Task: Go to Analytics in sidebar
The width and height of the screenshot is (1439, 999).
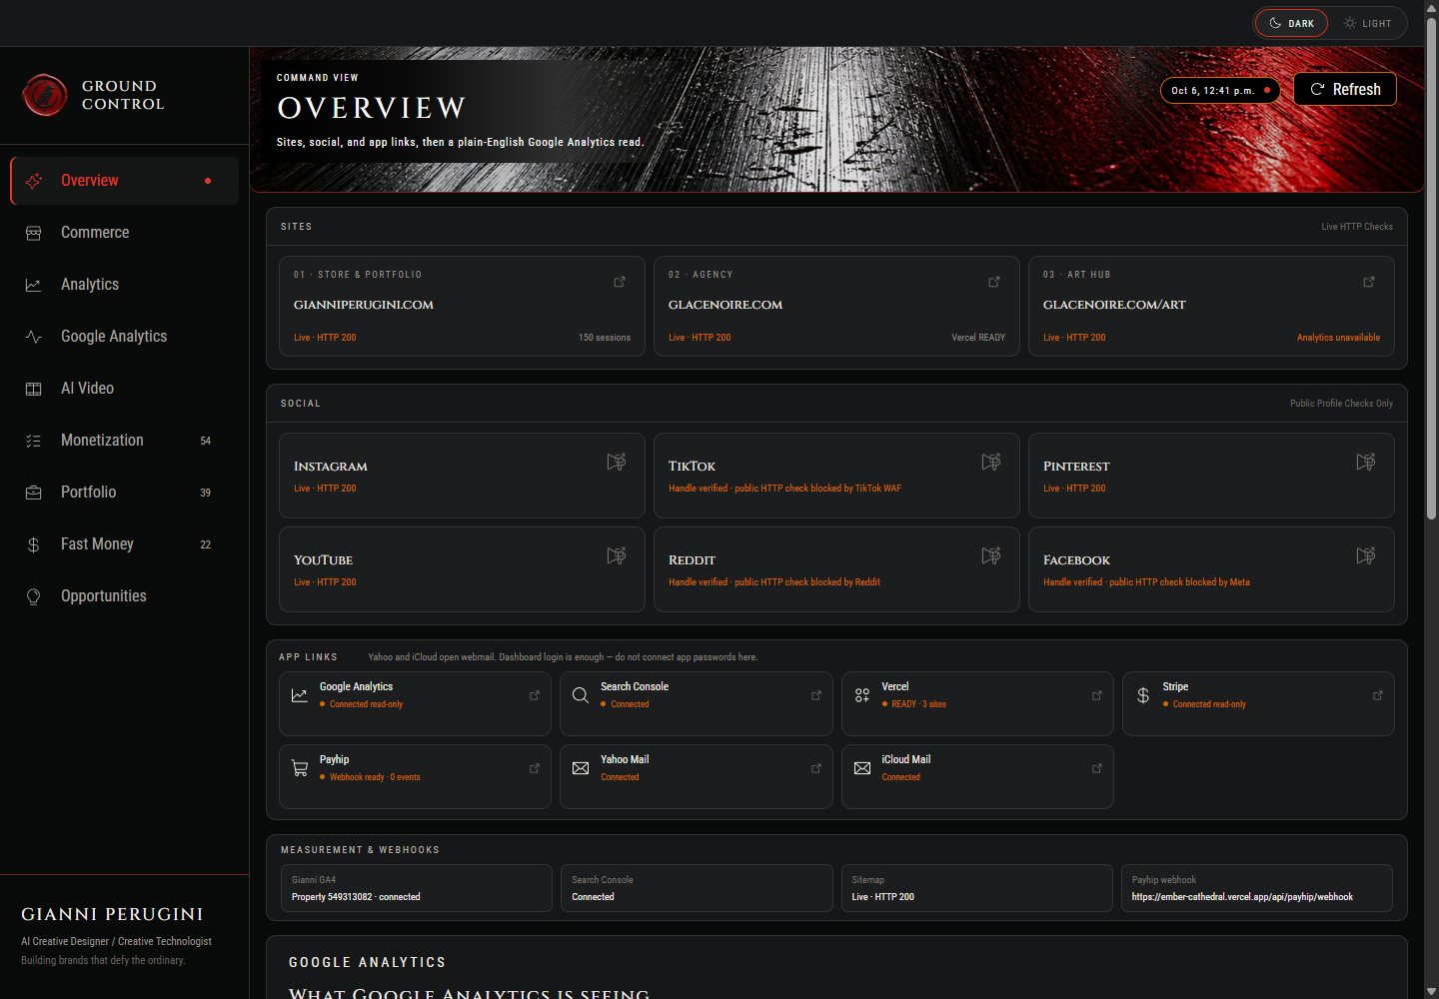Action: click(x=124, y=285)
